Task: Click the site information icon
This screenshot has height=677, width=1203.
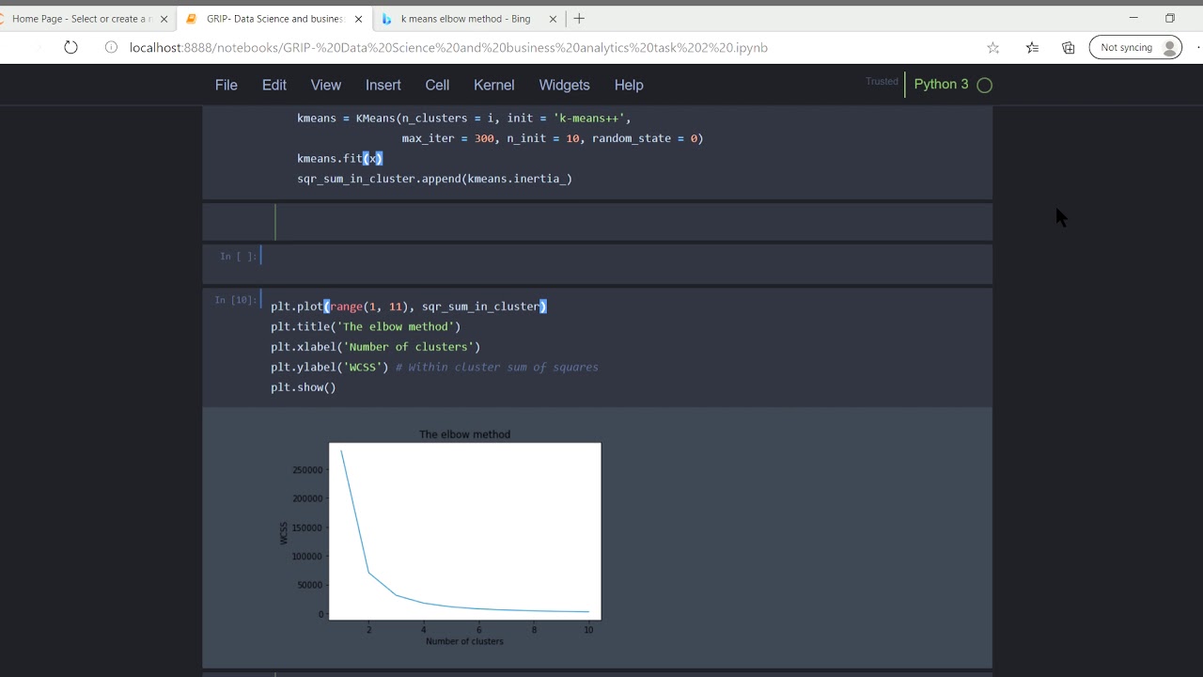Action: 111,47
